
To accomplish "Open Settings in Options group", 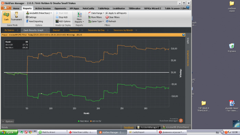I will (31, 17).
